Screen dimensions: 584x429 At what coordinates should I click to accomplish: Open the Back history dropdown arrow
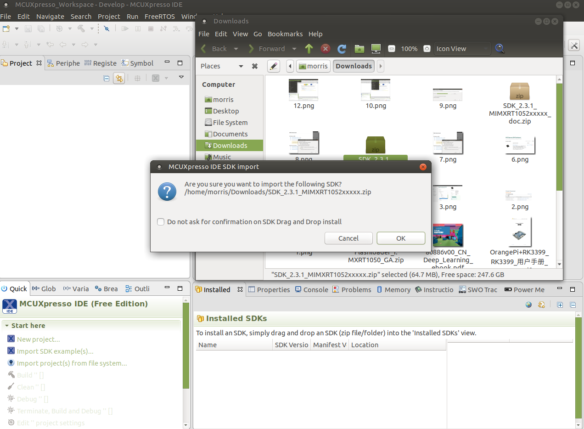[x=236, y=49]
